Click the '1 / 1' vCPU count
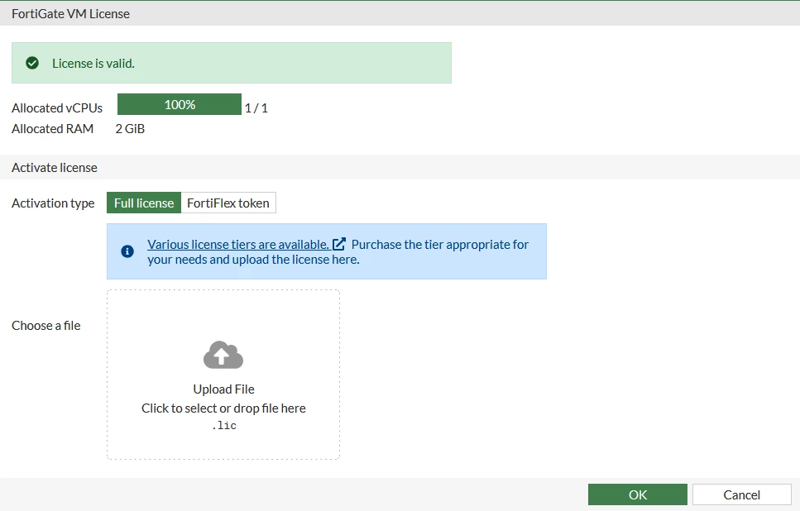 pos(256,108)
